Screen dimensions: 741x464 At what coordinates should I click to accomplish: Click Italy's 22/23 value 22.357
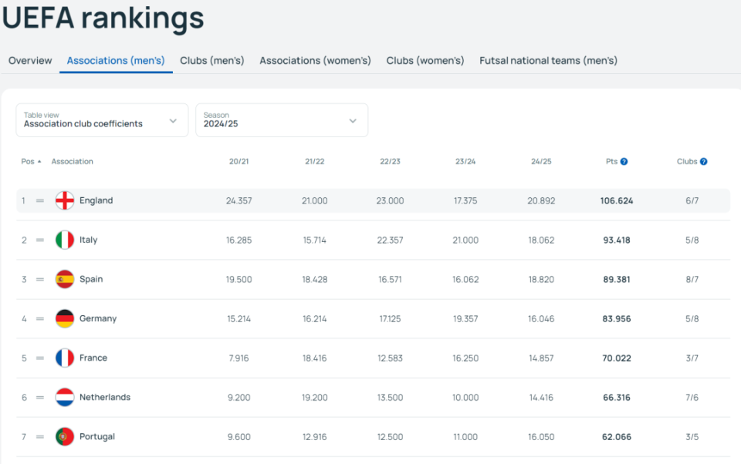point(391,240)
